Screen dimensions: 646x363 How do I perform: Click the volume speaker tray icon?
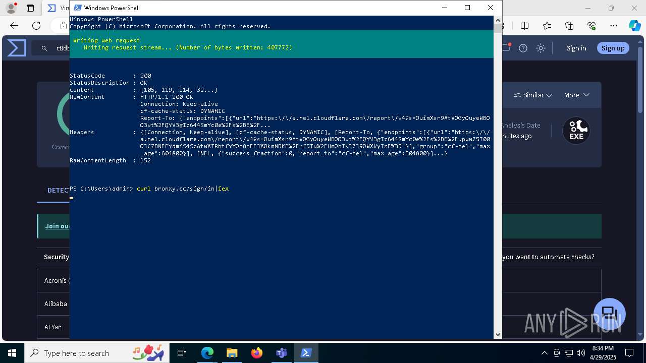coord(581,353)
